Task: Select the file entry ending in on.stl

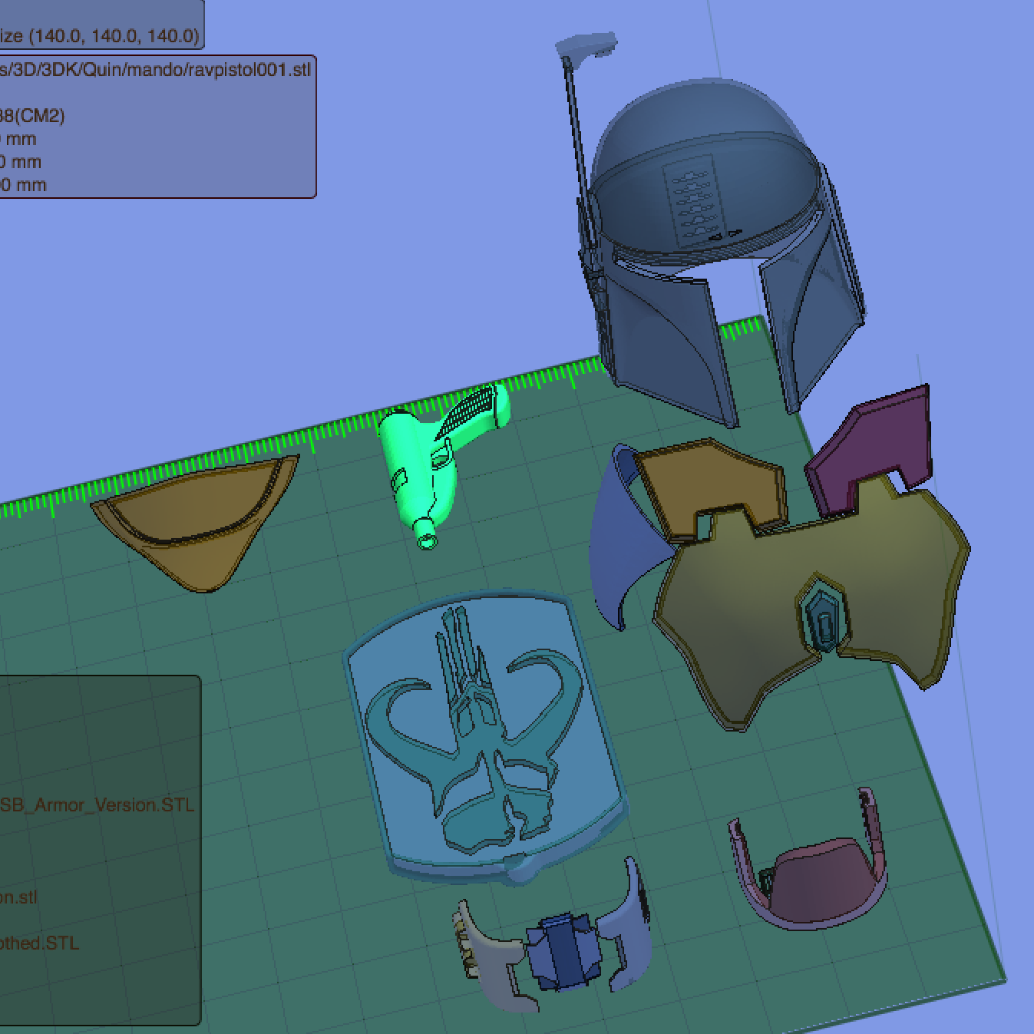Action: 18,897
